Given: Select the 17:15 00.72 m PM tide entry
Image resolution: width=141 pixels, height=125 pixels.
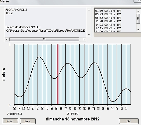Looking at the screenshot, I should click(x=108, y=28).
